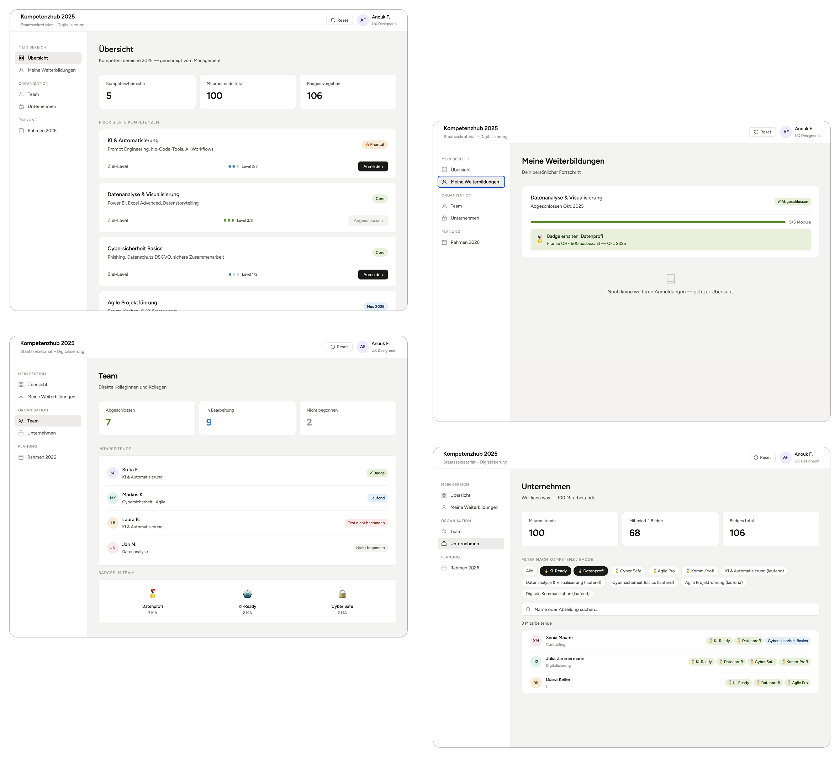Click the KI & Automatisierung level dots indicator
This screenshot has width=840, height=757.
point(233,166)
